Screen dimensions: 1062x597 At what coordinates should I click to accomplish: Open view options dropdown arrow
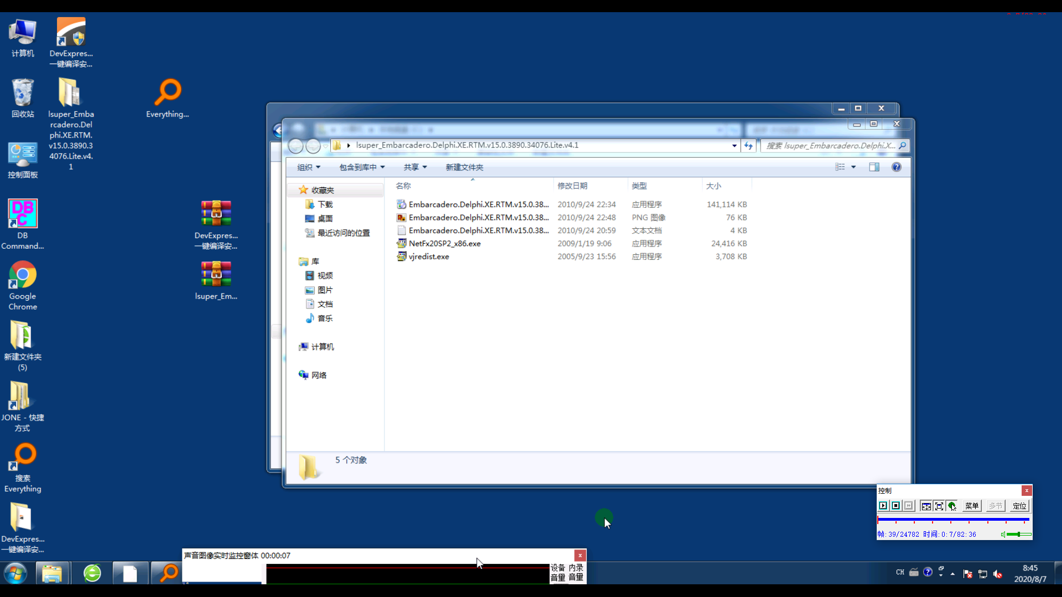pyautogui.click(x=853, y=167)
